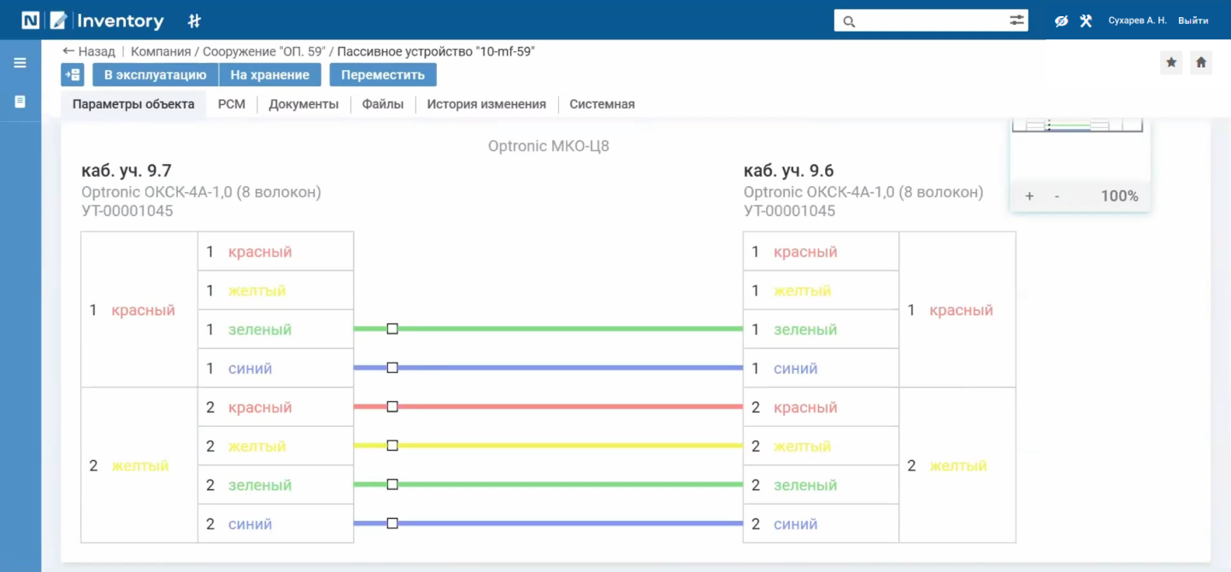
Task: Open the История изменения tab
Action: 486,104
